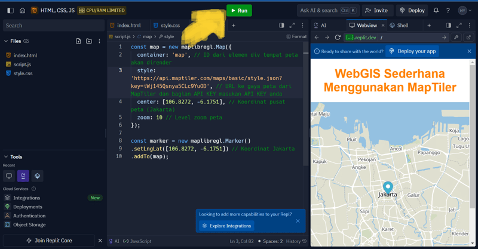Open the CPU/RAM LIMITED badge
Screen dimensions: 478x249
pyautogui.click(x=102, y=10)
